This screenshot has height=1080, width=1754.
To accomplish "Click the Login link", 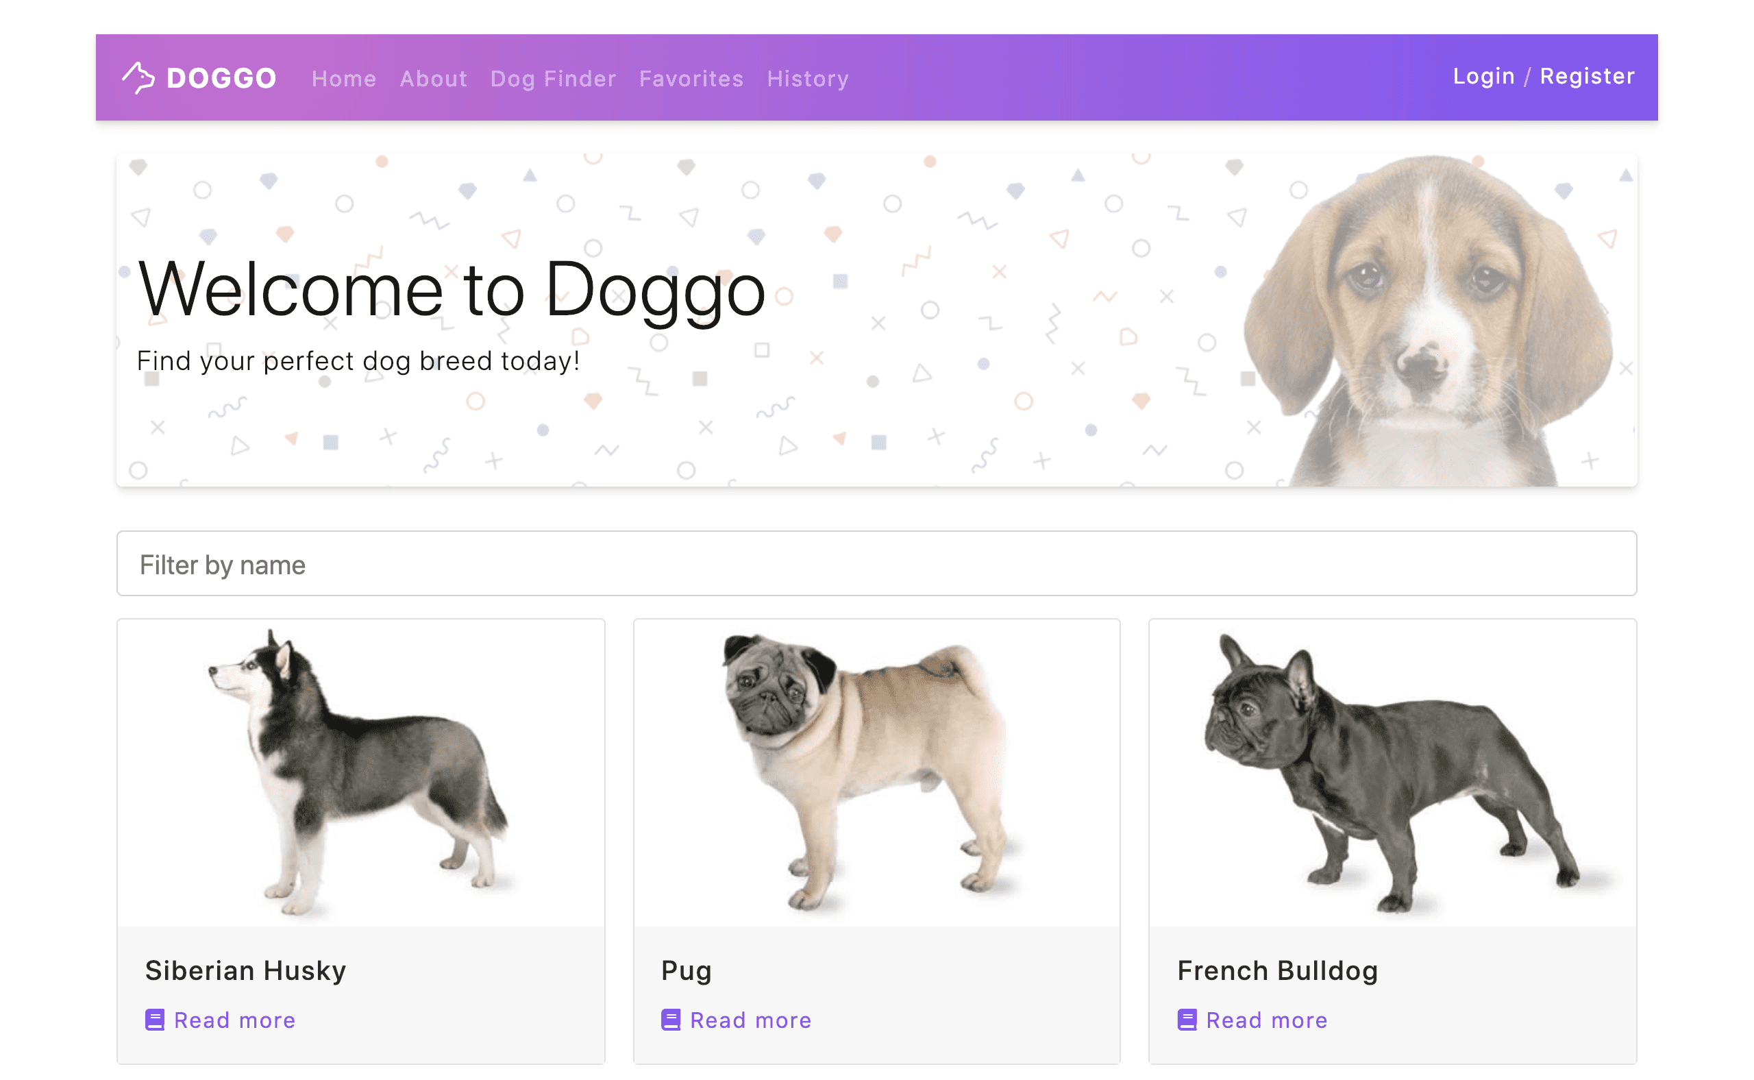I will (x=1483, y=77).
